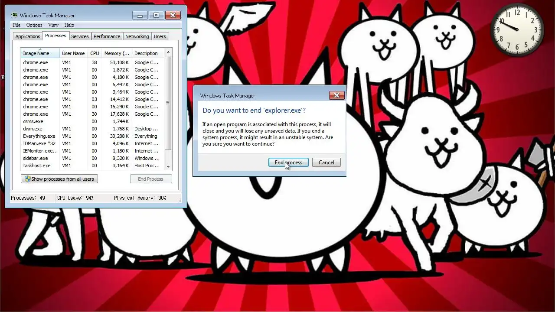Select the Processes tab
The image size is (555, 312).
point(55,36)
